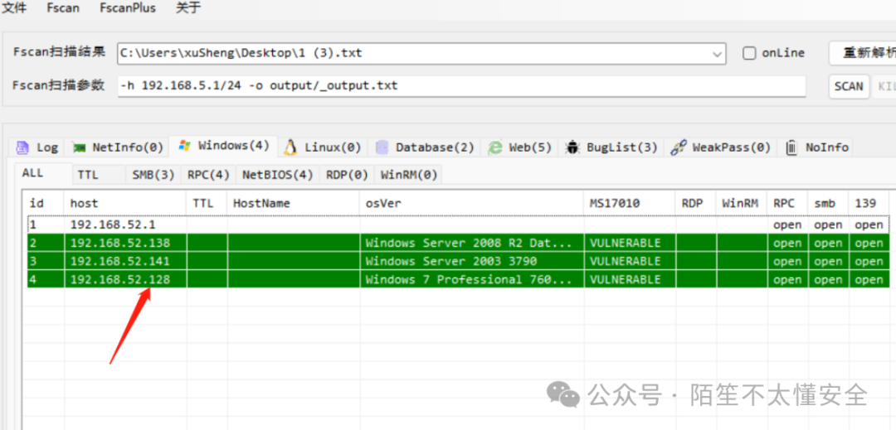
Task: Click the Linux penguin icon
Action: [291, 147]
